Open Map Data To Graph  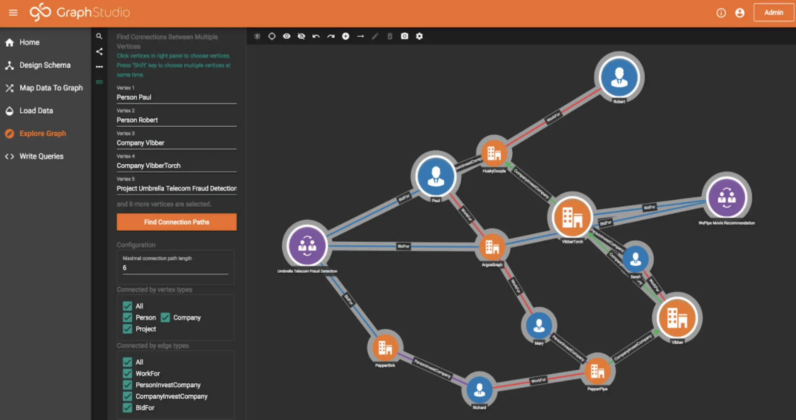44,88
